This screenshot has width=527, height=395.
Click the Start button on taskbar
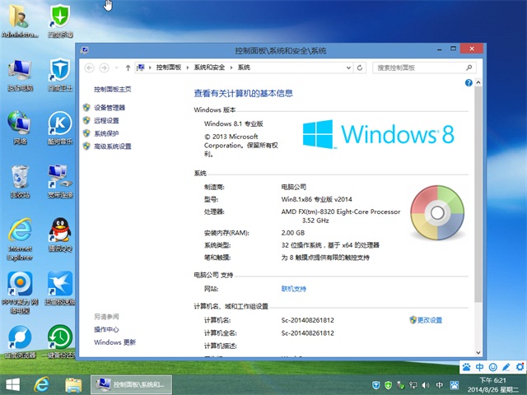coord(13,384)
